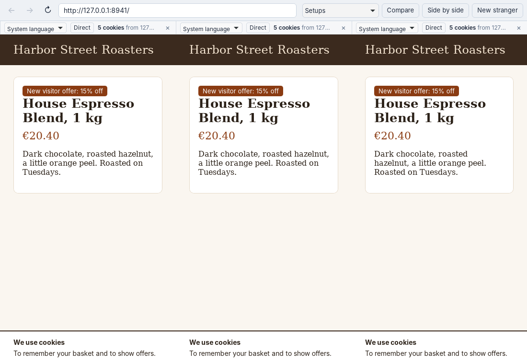The width and height of the screenshot is (527, 364).
Task: Go back with the back arrow
Action: point(11,11)
